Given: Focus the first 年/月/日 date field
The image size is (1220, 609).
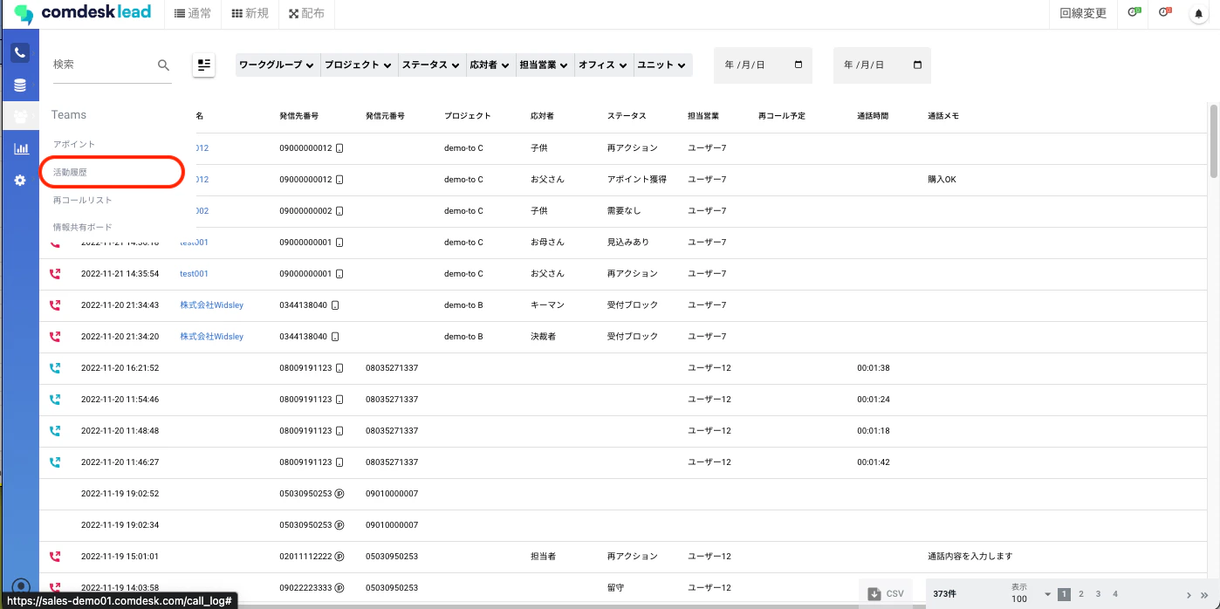Looking at the screenshot, I should (x=763, y=65).
